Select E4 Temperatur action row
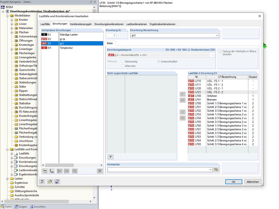 click(x=72, y=48)
